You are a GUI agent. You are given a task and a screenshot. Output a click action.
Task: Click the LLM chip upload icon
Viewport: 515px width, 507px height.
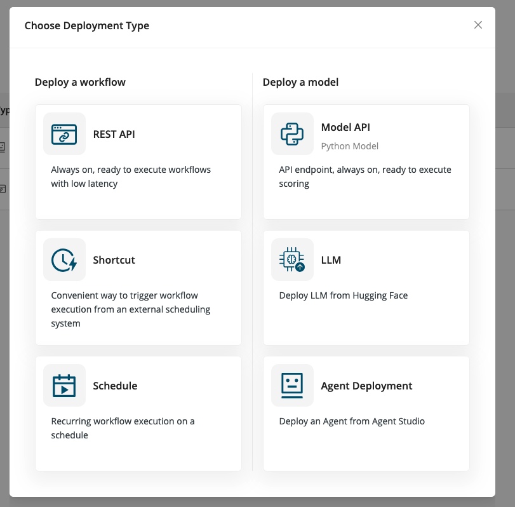(x=292, y=260)
